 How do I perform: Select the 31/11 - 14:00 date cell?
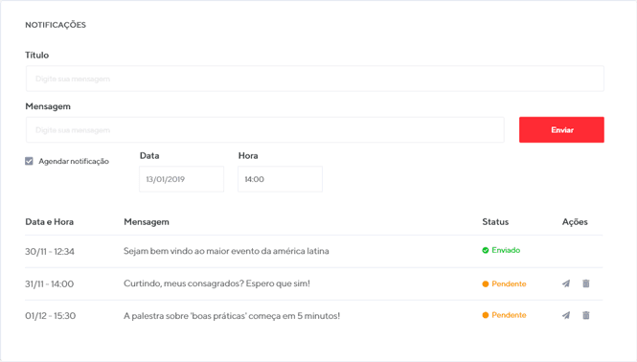pos(49,284)
